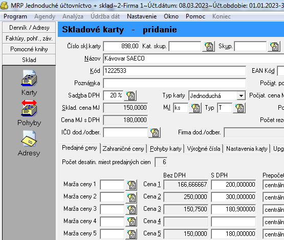
Task: Click the Počet desatin. miest field
Action: pyautogui.click(x=161, y=162)
